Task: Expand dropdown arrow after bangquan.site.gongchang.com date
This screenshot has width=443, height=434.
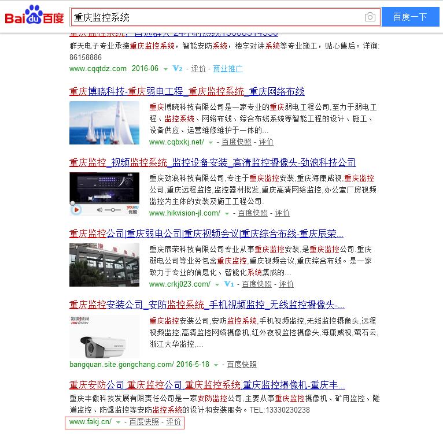Action: (216, 365)
